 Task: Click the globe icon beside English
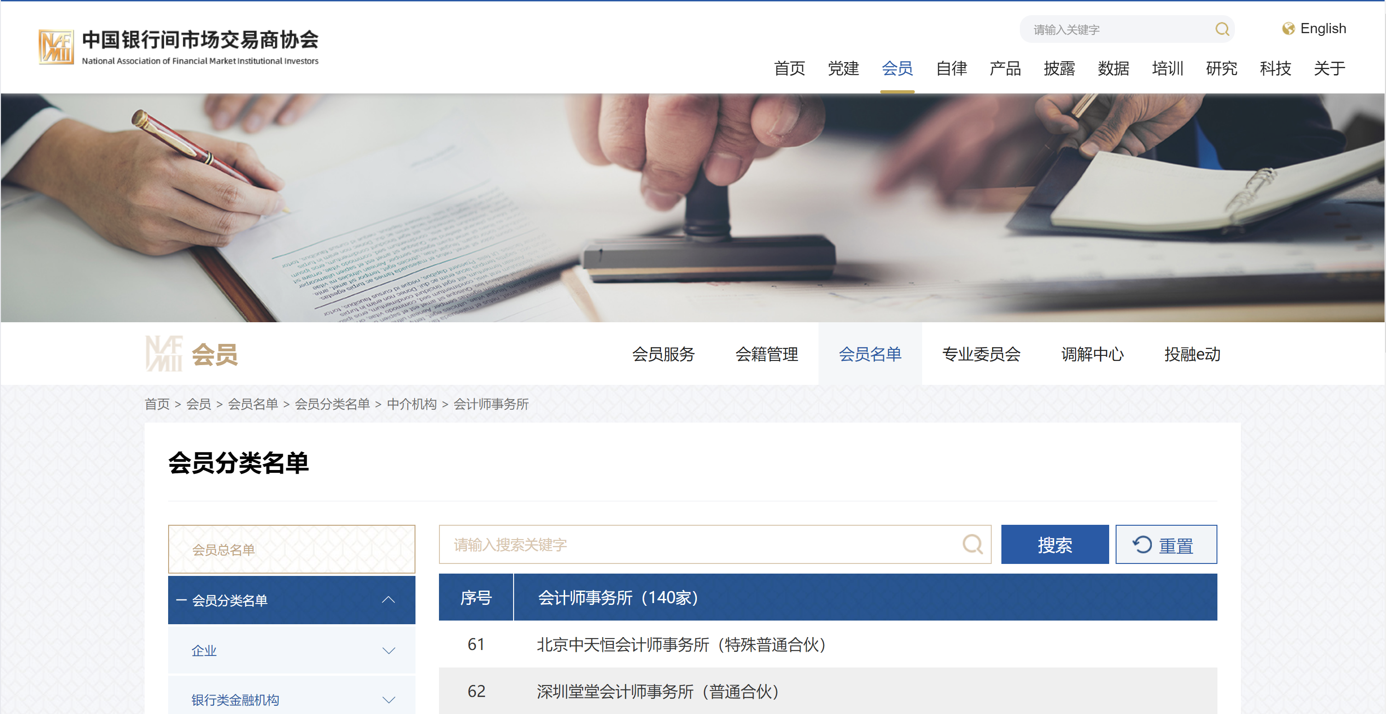tap(1288, 29)
